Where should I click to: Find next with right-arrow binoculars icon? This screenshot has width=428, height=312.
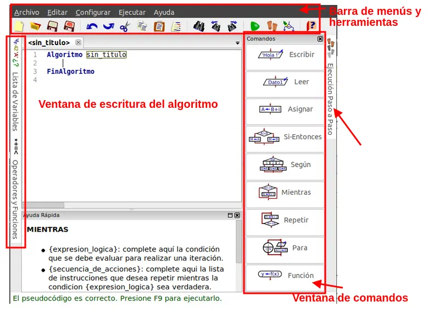232,26
